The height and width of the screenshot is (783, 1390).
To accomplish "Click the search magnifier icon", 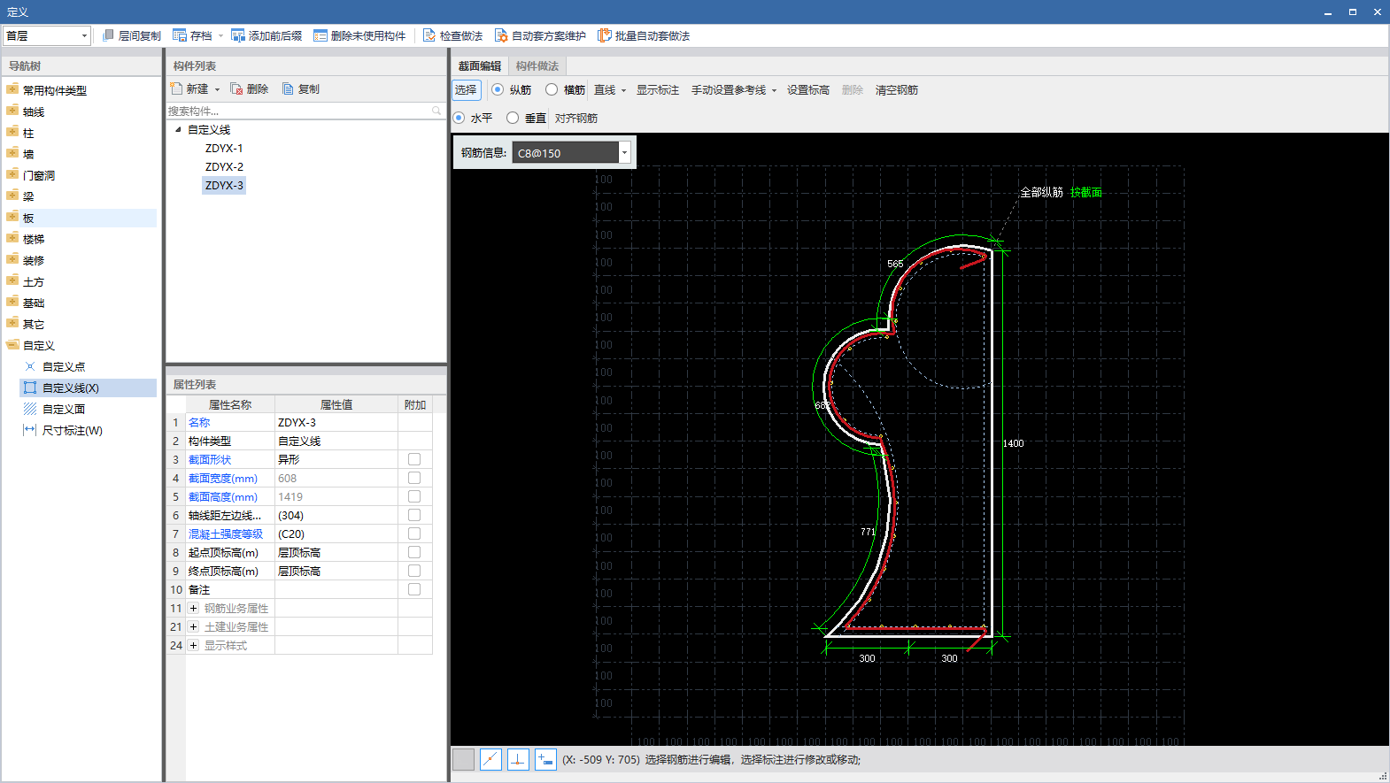I will click(x=436, y=111).
